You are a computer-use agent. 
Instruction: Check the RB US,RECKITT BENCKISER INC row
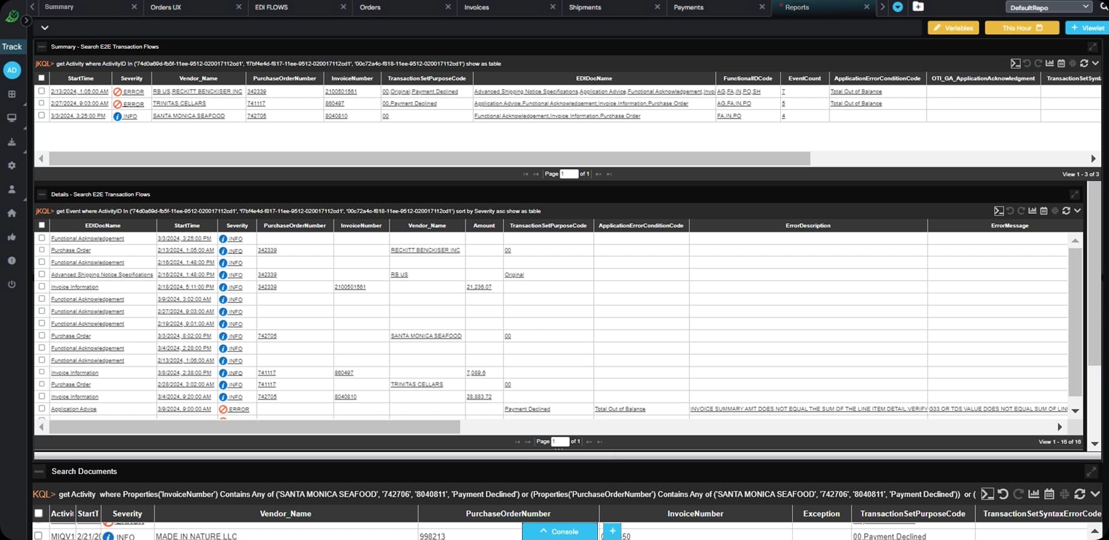[42, 91]
